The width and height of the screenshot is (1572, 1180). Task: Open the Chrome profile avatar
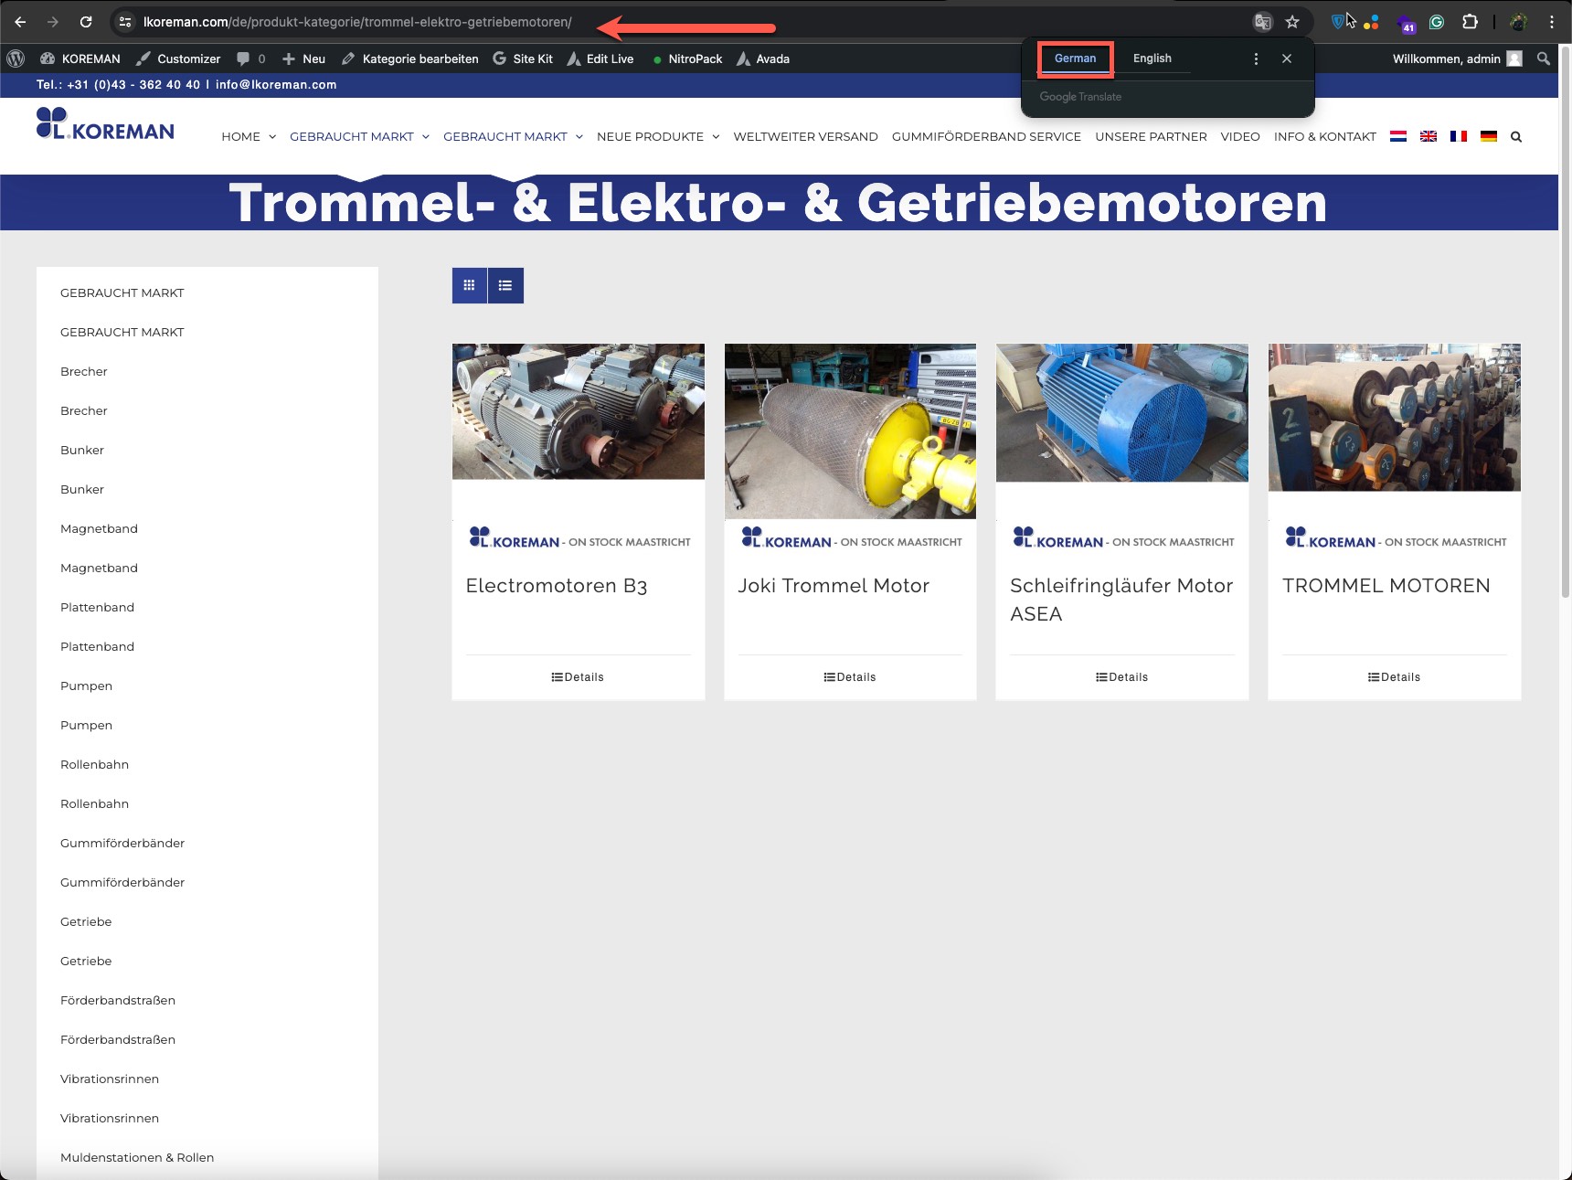[1519, 22]
